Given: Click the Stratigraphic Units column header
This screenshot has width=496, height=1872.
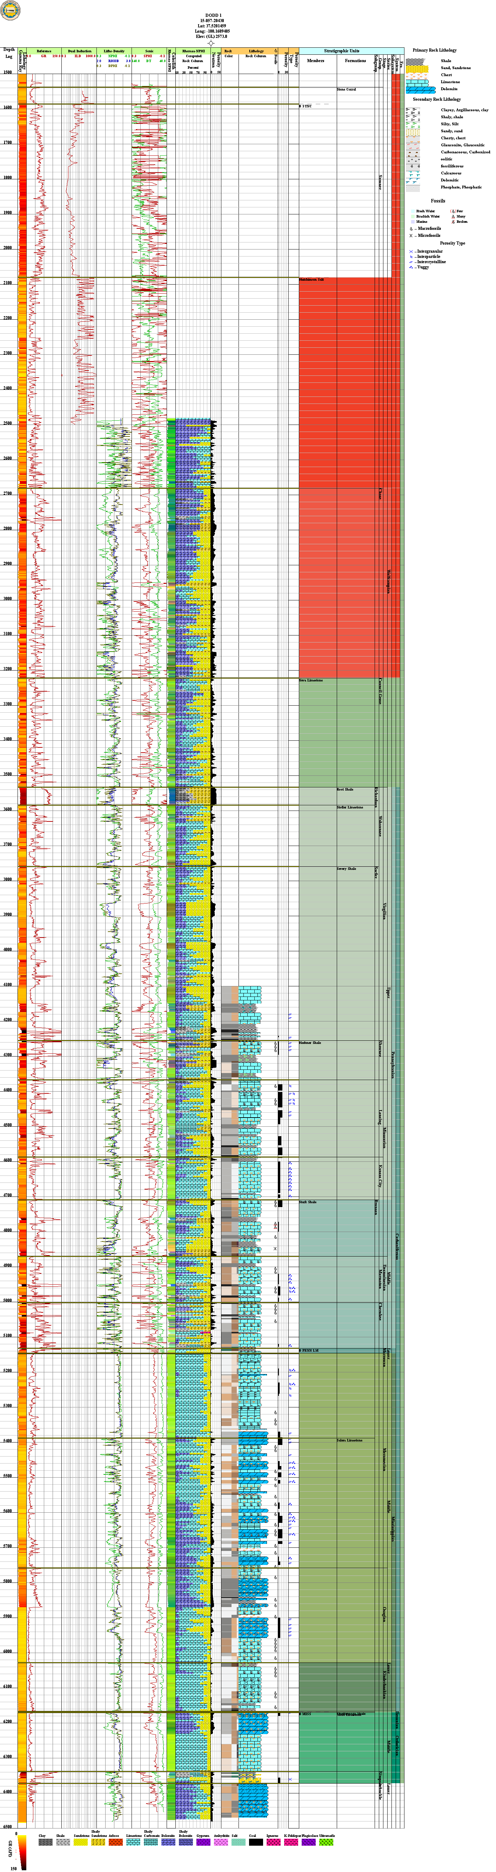Looking at the screenshot, I should pos(341,52).
